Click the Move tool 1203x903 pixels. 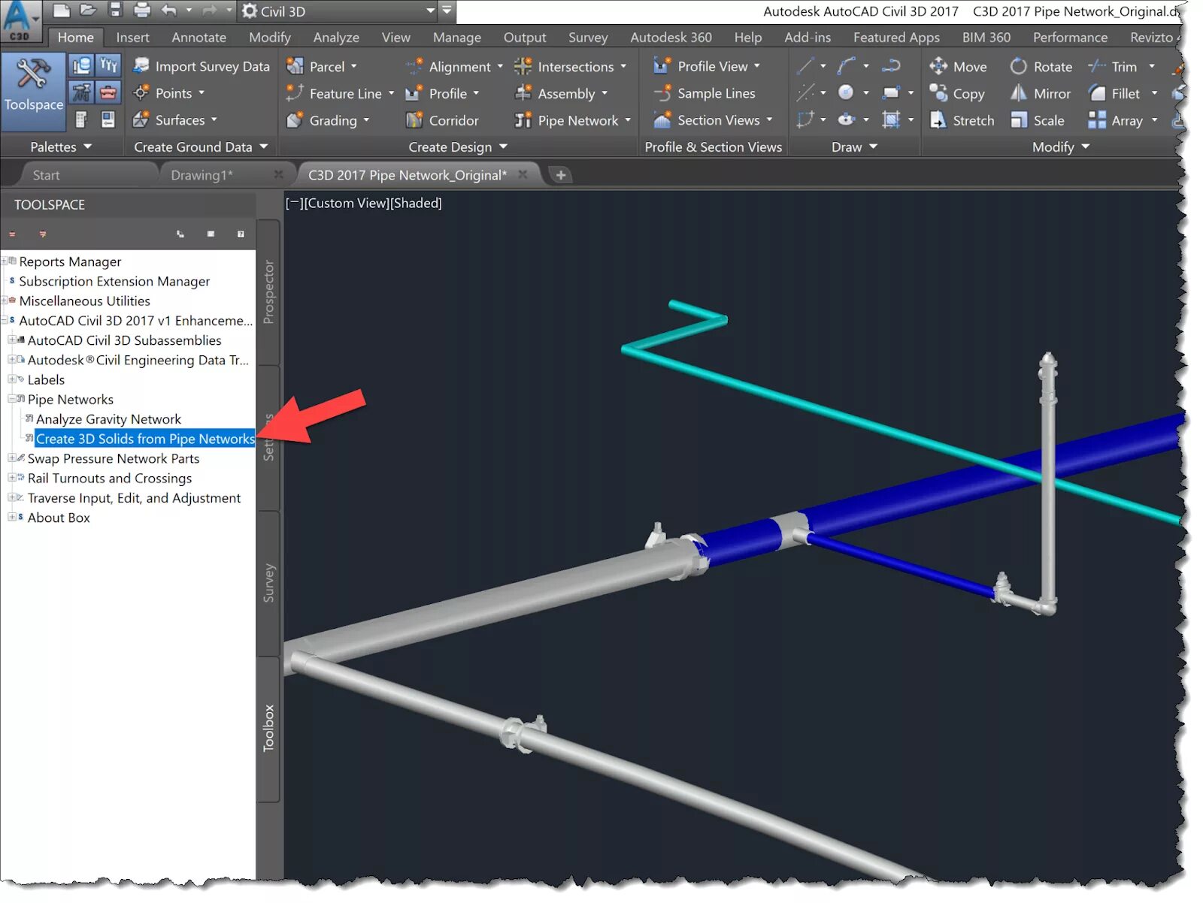[958, 66]
